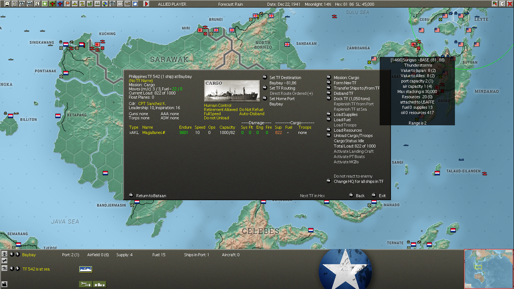The image size is (514, 289).
Task: Go to next base right arrow by Baybay
Action: point(17,254)
